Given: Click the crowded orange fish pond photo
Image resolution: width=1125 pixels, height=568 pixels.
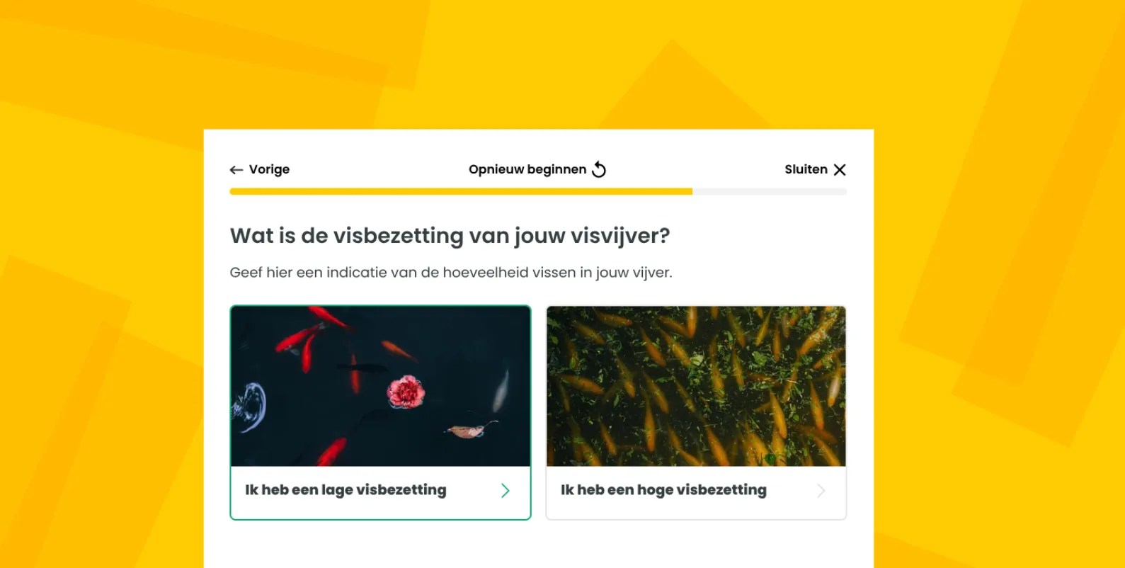Looking at the screenshot, I should pyautogui.click(x=696, y=386).
